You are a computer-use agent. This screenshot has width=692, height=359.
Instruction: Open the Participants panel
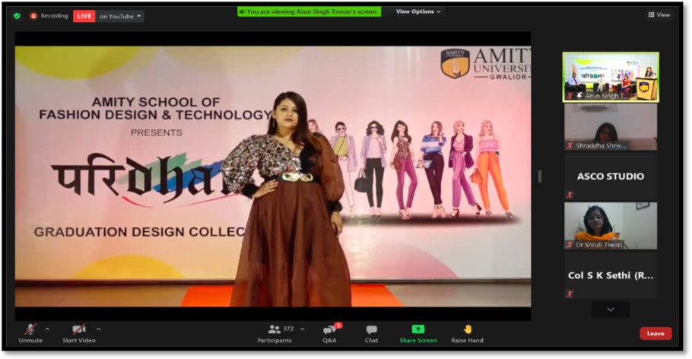(275, 334)
